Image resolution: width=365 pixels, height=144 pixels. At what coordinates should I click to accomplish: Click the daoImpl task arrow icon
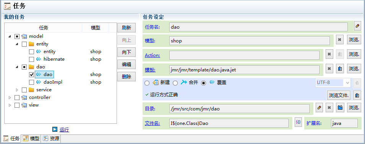pos(38,82)
